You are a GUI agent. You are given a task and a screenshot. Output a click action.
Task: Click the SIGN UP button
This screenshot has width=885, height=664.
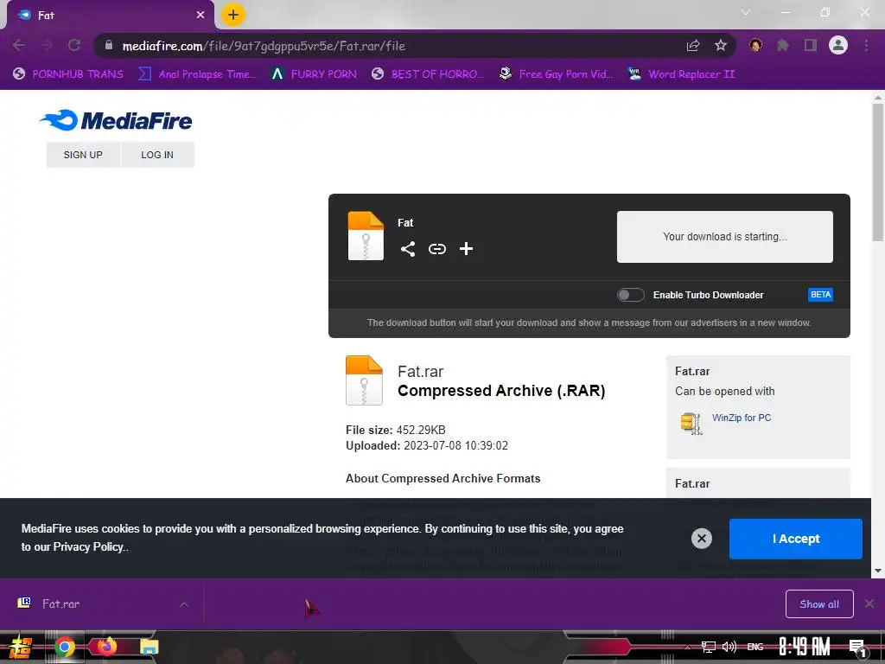point(83,155)
